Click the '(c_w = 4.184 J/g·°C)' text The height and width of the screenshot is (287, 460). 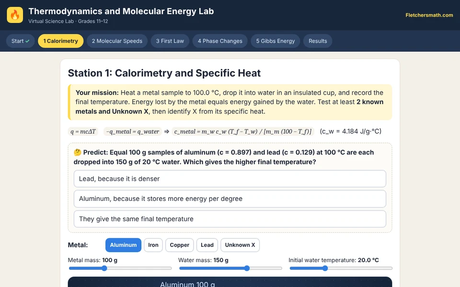[351, 131]
